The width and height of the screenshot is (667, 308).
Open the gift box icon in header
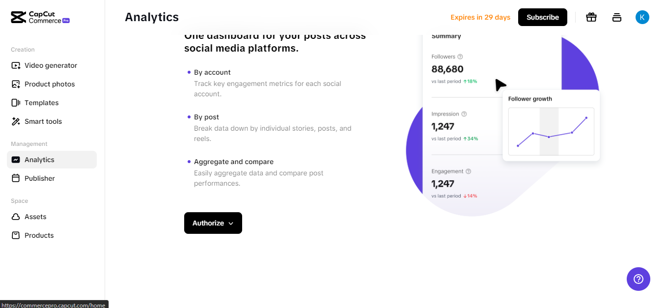tap(591, 17)
